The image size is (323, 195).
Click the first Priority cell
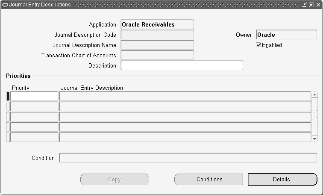click(34, 96)
